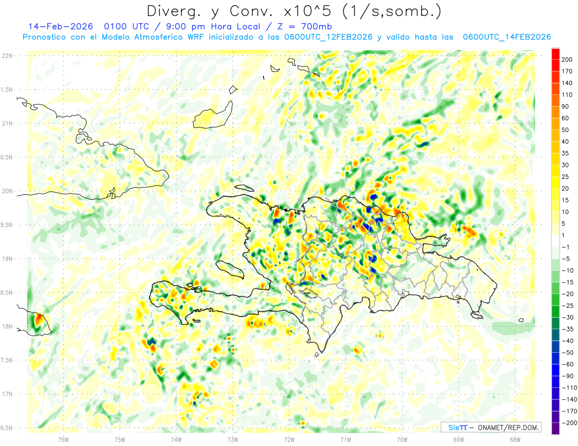Click the "72W" longitude label
Screen dimensions: 578x446
289,439
